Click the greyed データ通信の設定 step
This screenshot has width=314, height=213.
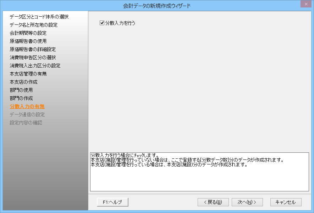[27, 114]
